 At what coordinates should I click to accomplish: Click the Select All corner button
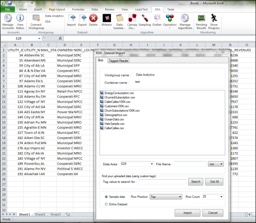[4, 45]
